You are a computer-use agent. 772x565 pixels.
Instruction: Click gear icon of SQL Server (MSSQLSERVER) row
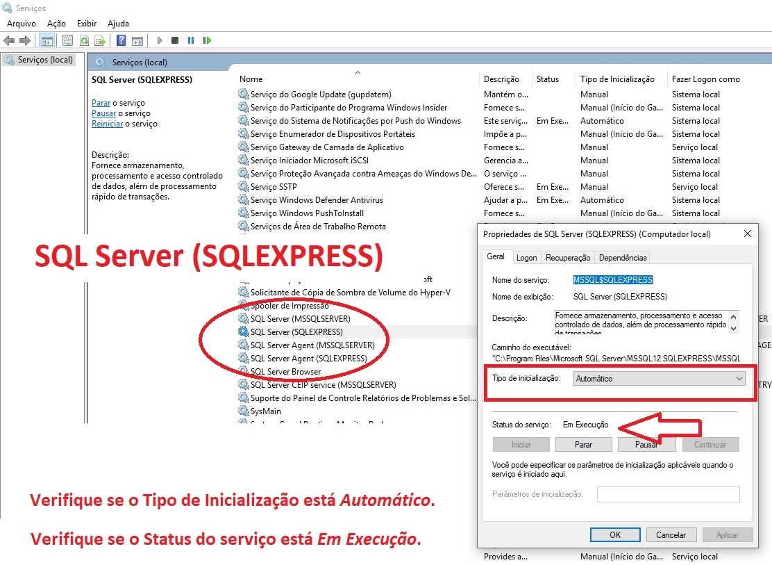click(x=243, y=318)
